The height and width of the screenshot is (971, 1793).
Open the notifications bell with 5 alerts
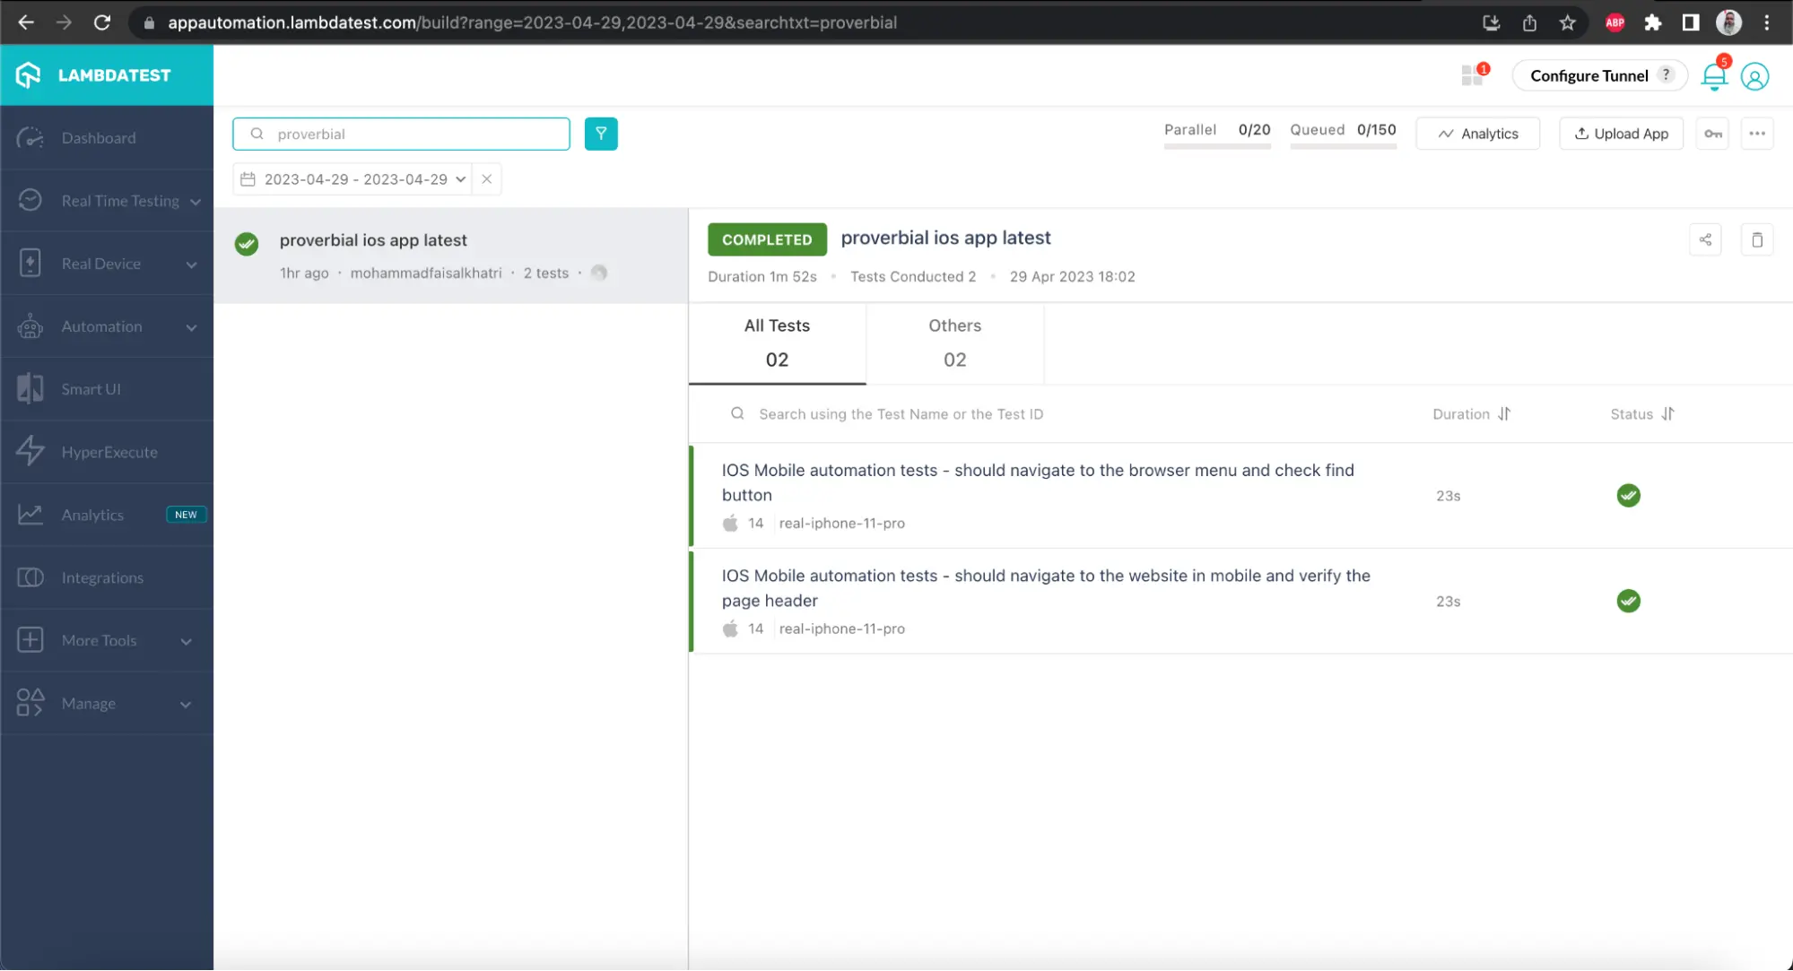pyautogui.click(x=1713, y=78)
